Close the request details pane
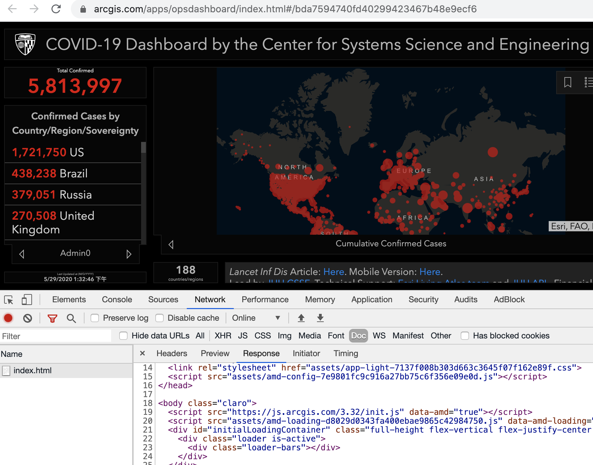 pos(142,353)
